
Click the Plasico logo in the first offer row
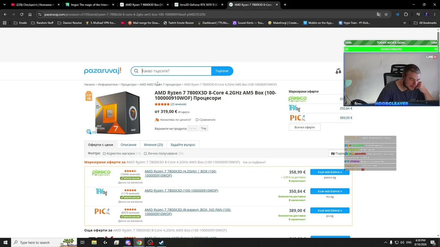(x=101, y=173)
